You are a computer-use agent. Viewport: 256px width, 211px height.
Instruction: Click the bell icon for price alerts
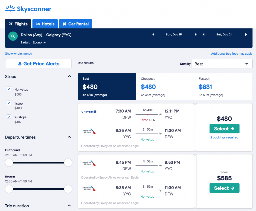[x=20, y=64]
